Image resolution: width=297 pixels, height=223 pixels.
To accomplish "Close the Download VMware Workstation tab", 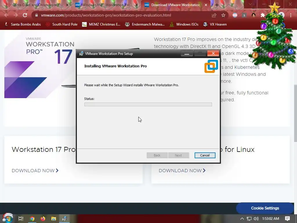I will [x=206, y=5].
